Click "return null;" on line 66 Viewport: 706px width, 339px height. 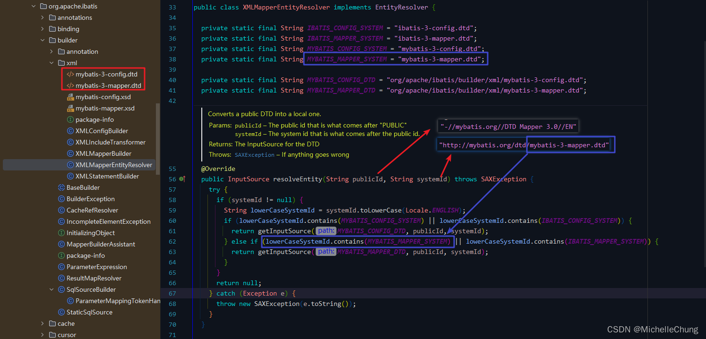click(239, 283)
